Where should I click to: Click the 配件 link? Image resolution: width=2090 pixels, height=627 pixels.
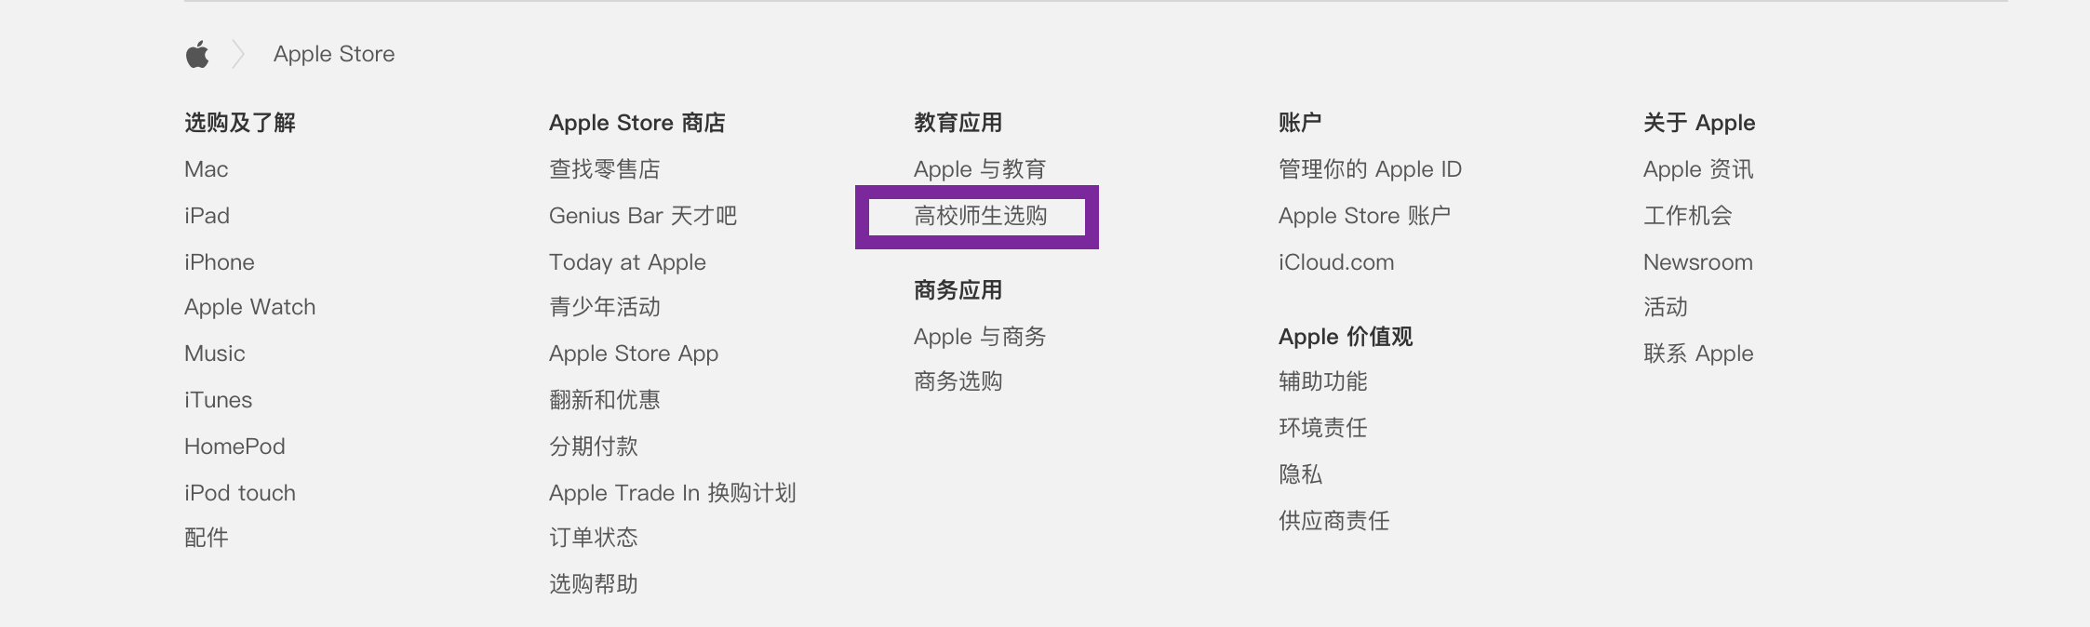(x=206, y=538)
